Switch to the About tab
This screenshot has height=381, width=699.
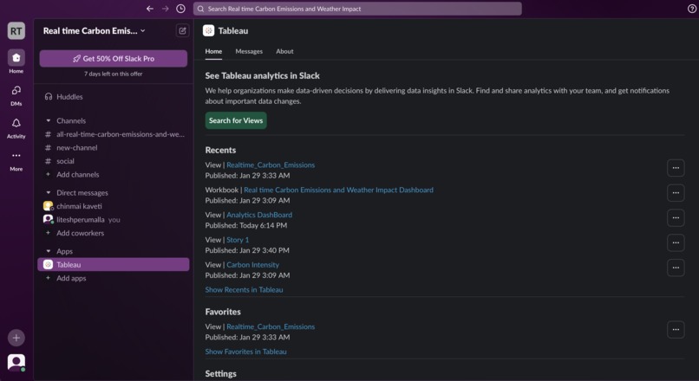click(x=284, y=51)
